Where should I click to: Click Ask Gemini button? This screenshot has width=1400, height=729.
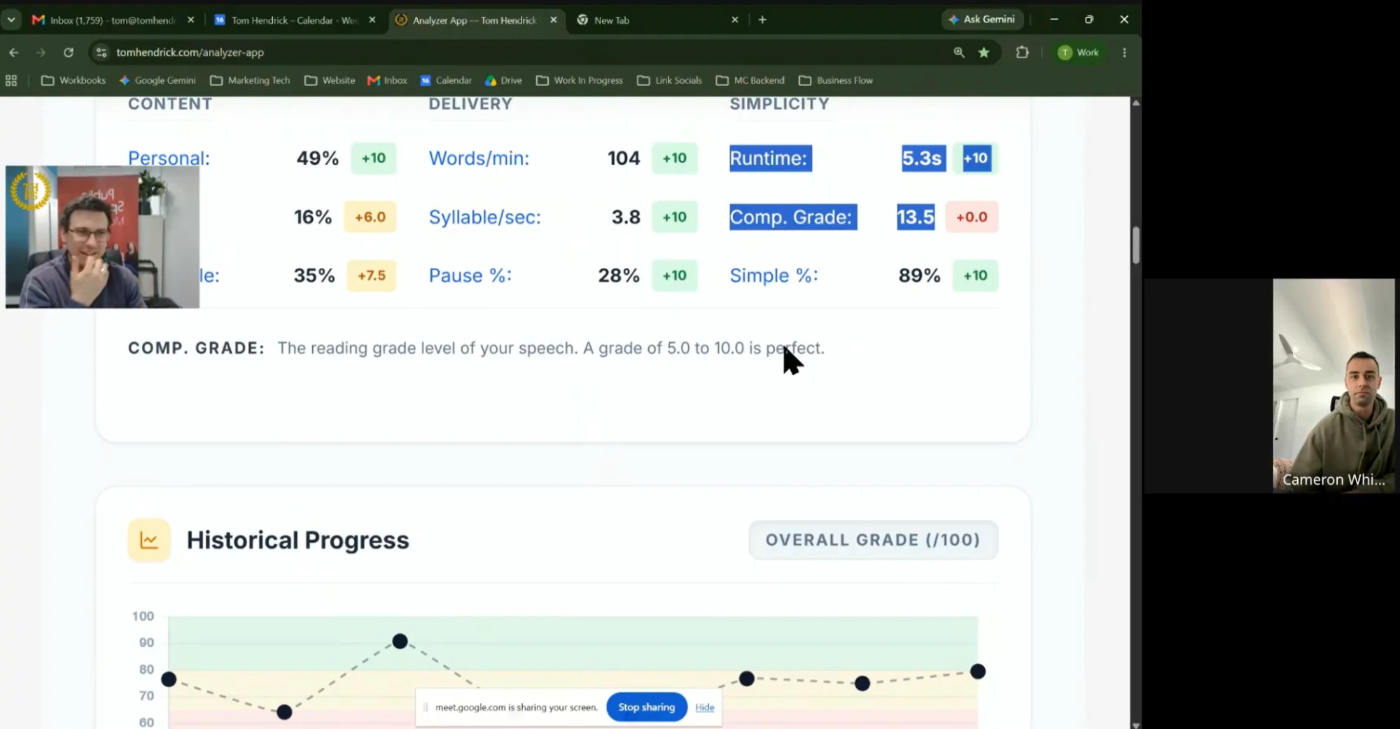(x=982, y=20)
